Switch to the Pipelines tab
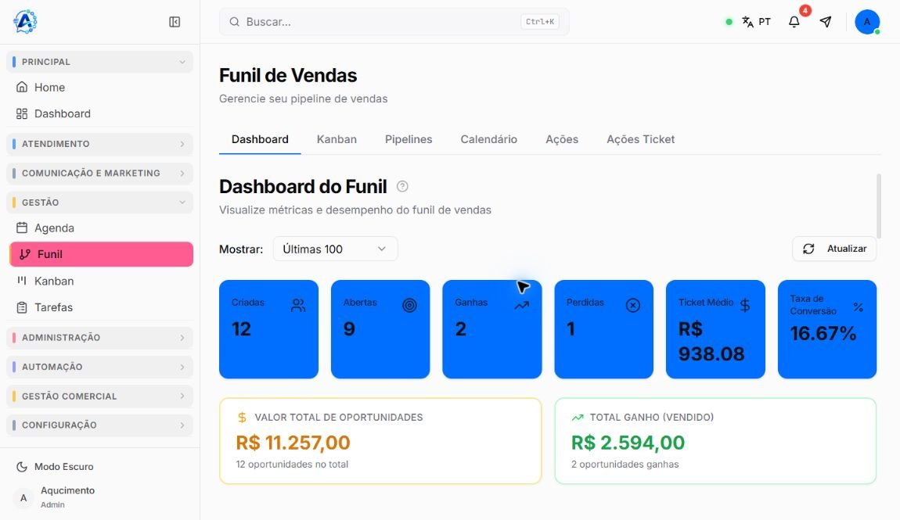The width and height of the screenshot is (900, 520). pyautogui.click(x=409, y=139)
